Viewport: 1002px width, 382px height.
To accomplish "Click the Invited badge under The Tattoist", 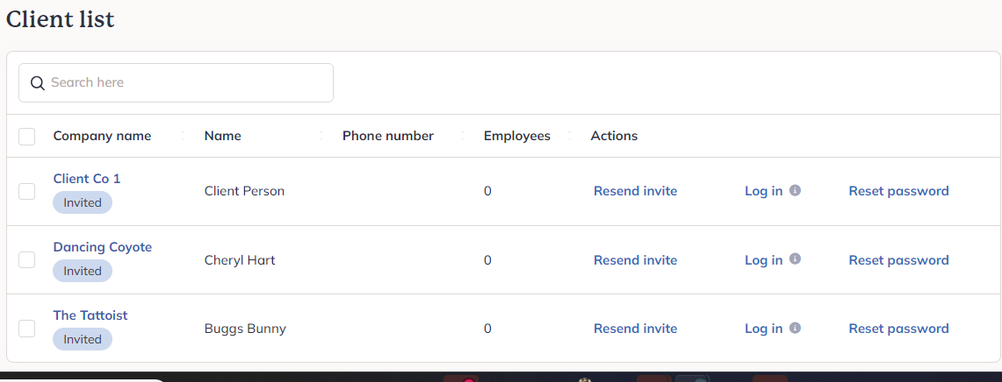I will 83,339.
